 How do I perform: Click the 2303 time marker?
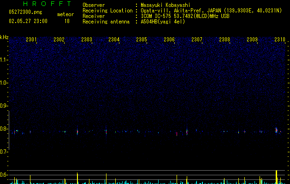87,39
